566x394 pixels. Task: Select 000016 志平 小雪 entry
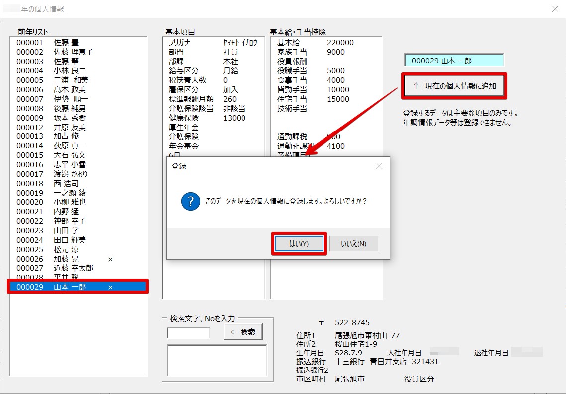[x=50, y=165]
